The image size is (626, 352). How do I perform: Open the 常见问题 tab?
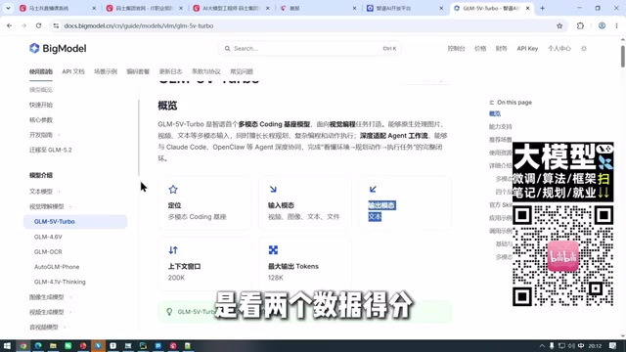[x=242, y=71]
